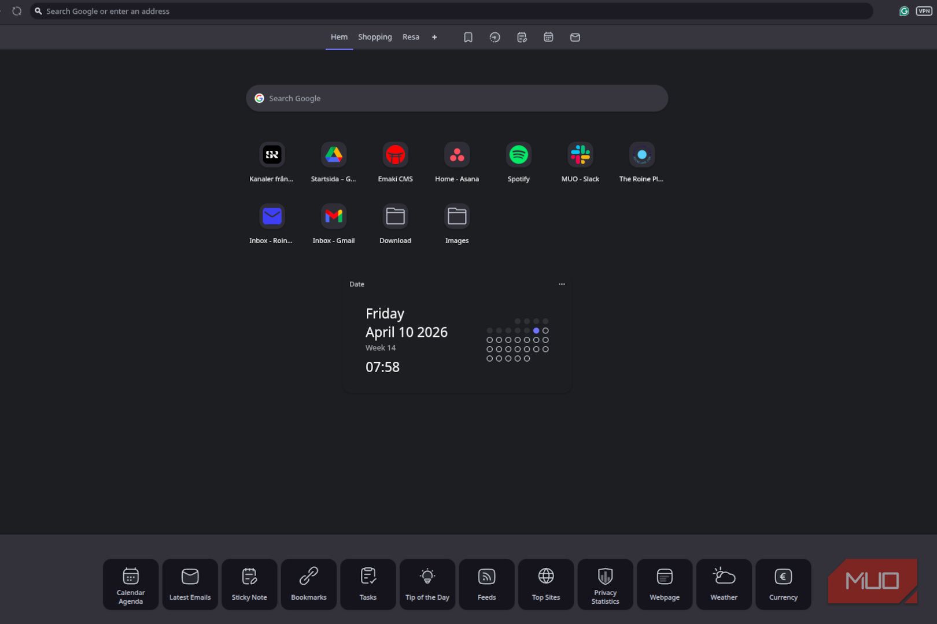Screen dimensions: 937x624
Task: Open the Date widget options menu
Action: pyautogui.click(x=562, y=284)
